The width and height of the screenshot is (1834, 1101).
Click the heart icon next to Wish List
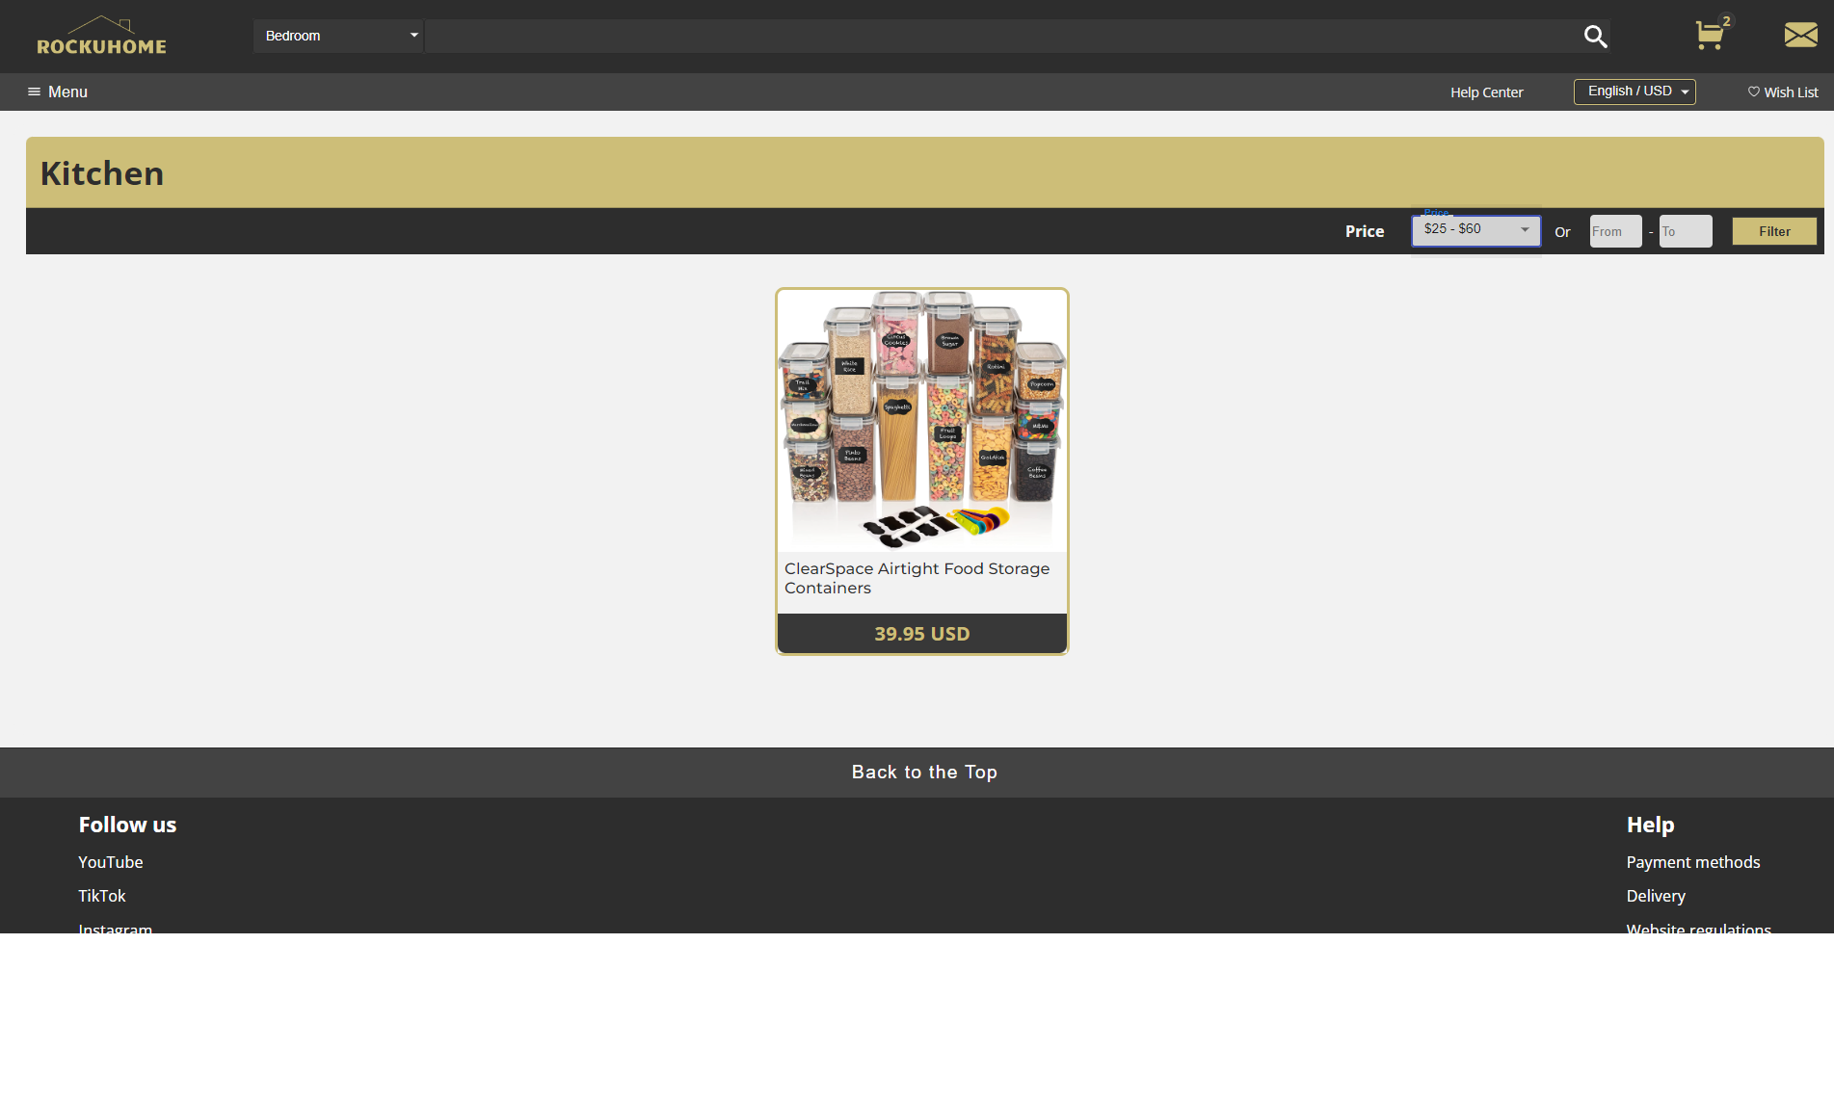click(1753, 92)
